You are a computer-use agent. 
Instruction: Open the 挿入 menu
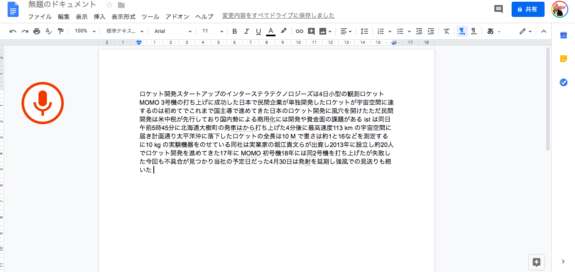pyautogui.click(x=100, y=16)
